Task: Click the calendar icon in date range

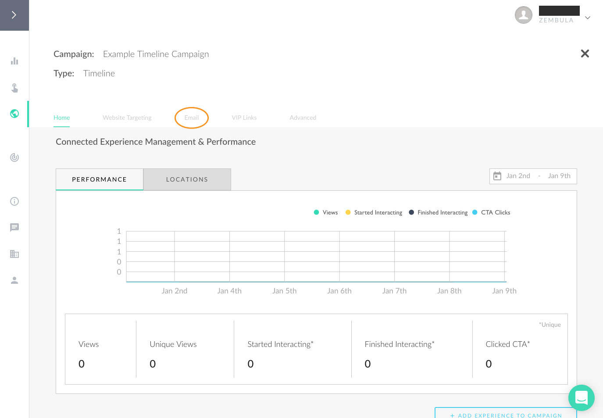Action: 497,176
